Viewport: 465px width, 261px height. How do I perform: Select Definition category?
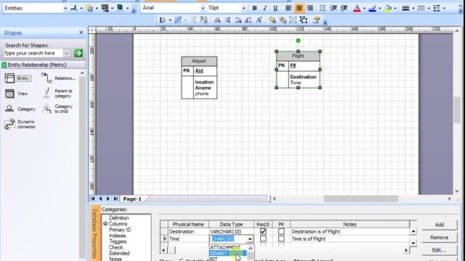point(119,217)
